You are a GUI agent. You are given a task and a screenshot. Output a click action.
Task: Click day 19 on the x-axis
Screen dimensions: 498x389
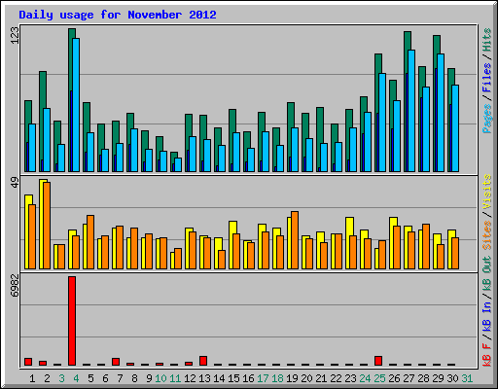[x=292, y=378]
